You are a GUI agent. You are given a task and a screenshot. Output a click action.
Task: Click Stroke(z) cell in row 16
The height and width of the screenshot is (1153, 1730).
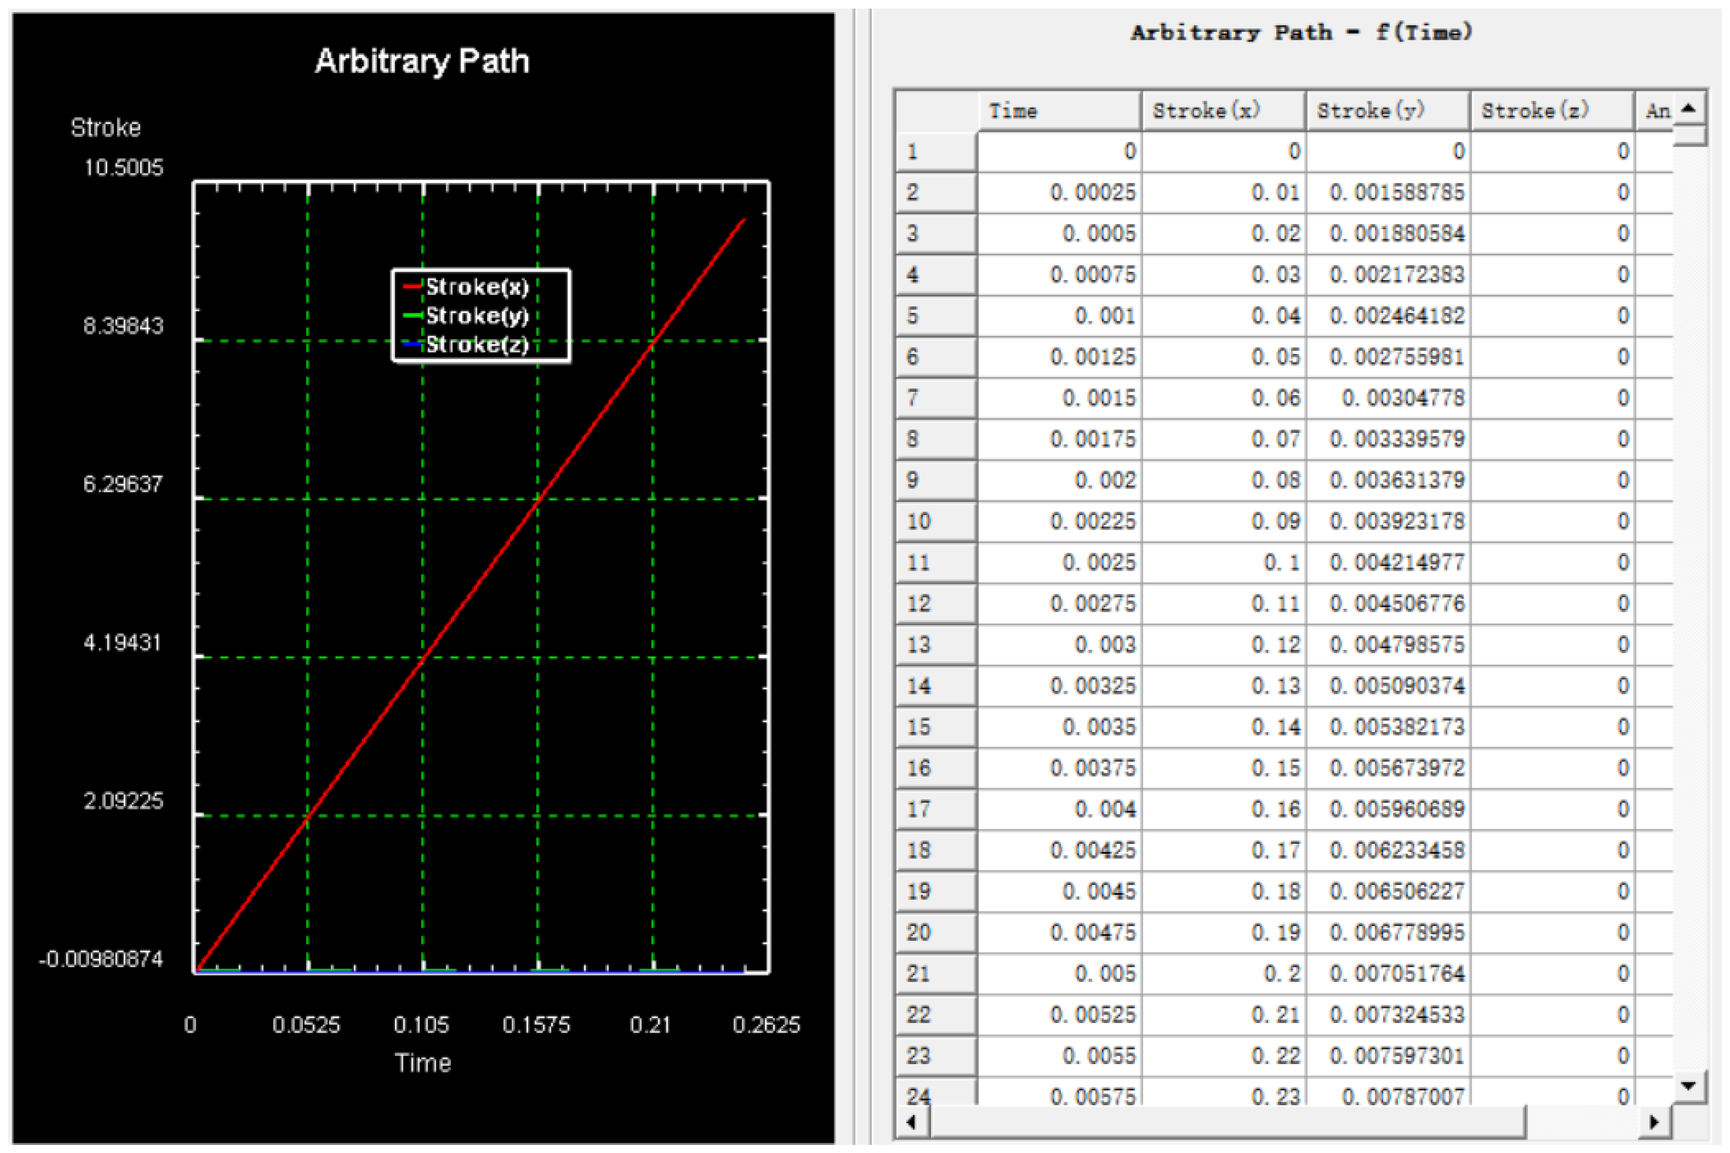click(x=1552, y=768)
